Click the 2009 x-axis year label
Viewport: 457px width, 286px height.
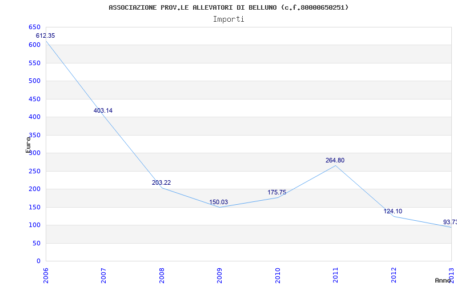(x=219, y=275)
